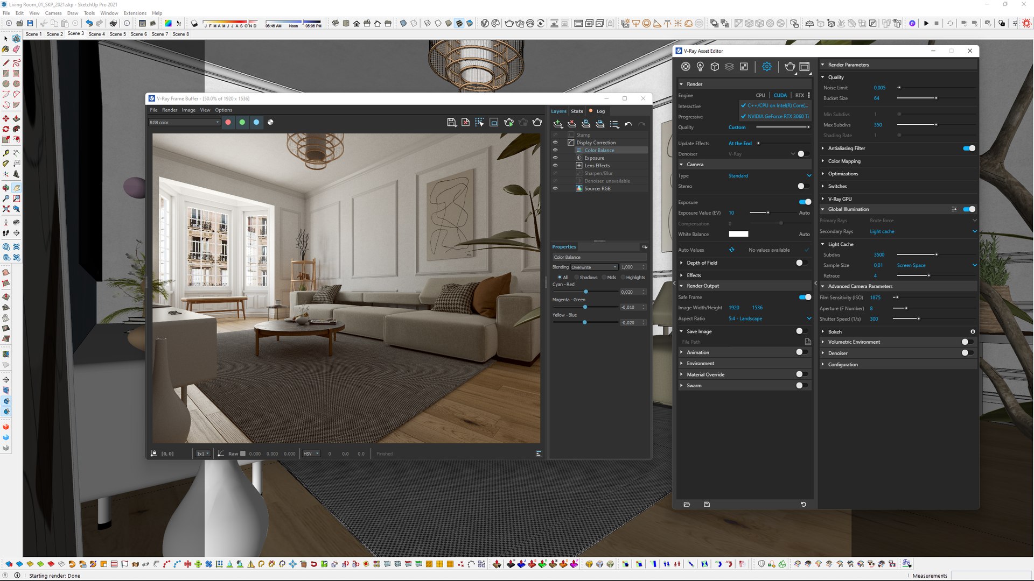This screenshot has height=581, width=1034.
Task: Open Frame Buffer window icon in Asset Editor
Action: 805,67
